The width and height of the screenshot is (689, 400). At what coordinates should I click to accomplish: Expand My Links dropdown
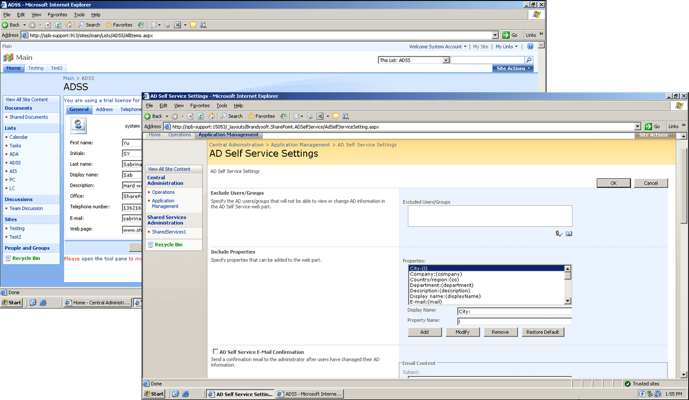tap(507, 47)
